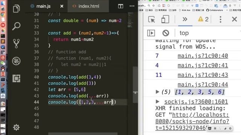Expand the sockjs.js XHR log entry
241x135 pixels.
tap(157, 102)
